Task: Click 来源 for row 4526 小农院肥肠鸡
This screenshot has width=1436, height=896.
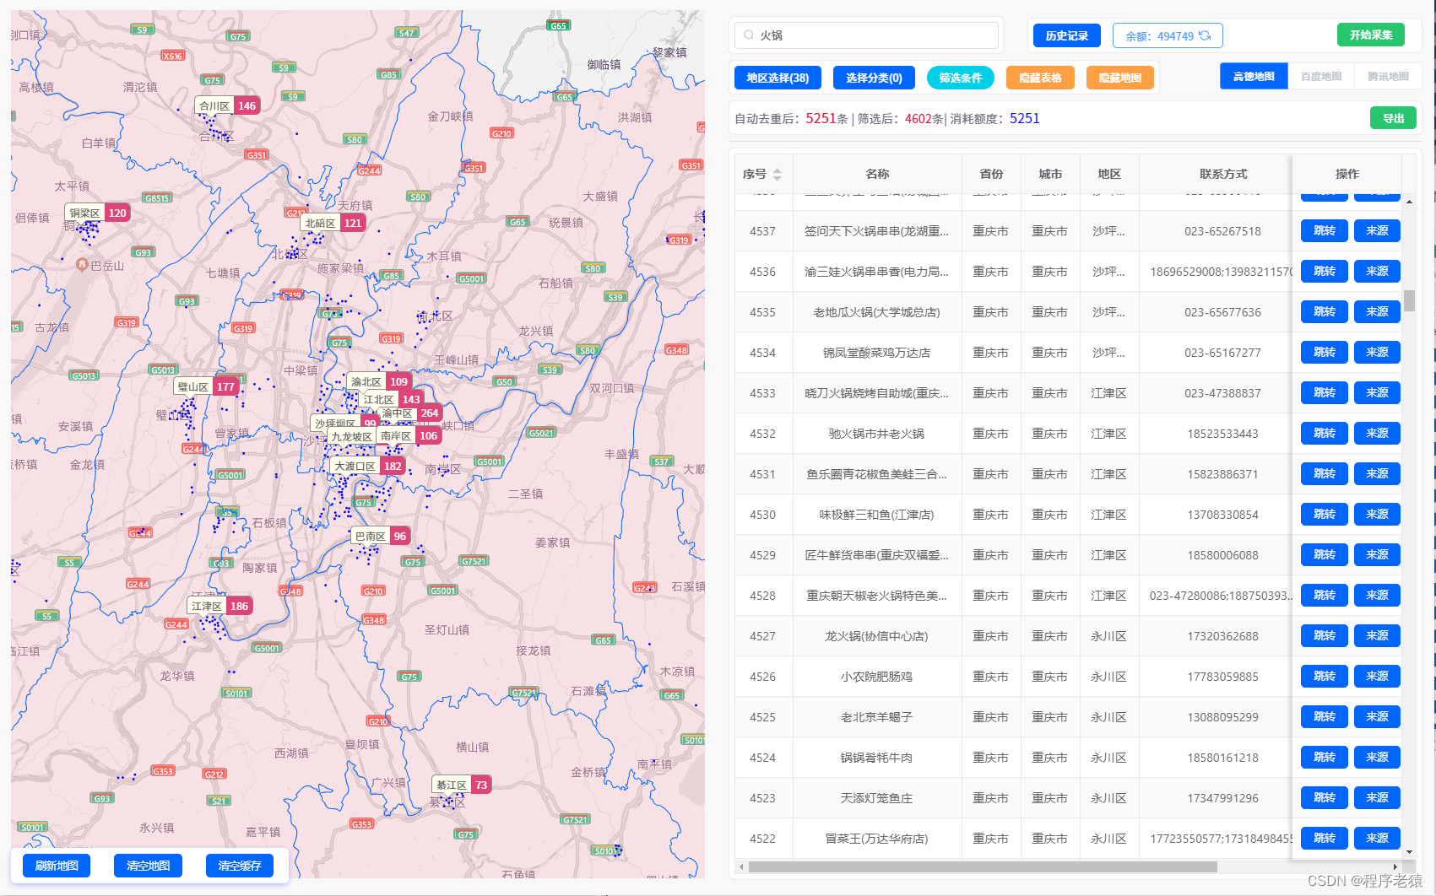Action: pyautogui.click(x=1377, y=676)
